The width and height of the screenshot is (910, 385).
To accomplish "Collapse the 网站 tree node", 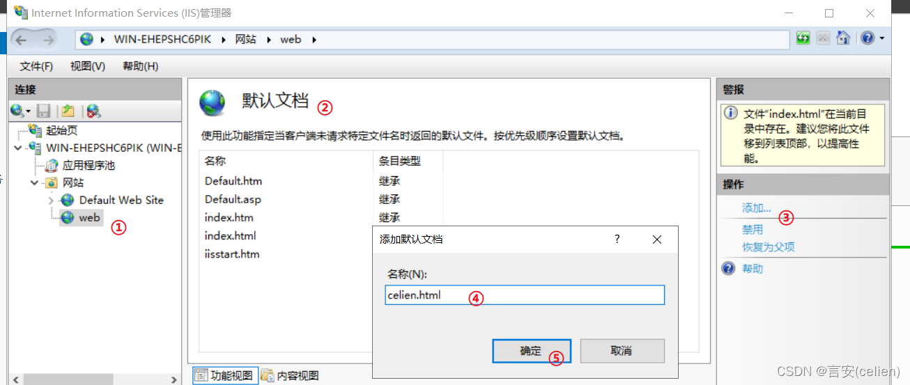I will [34, 182].
